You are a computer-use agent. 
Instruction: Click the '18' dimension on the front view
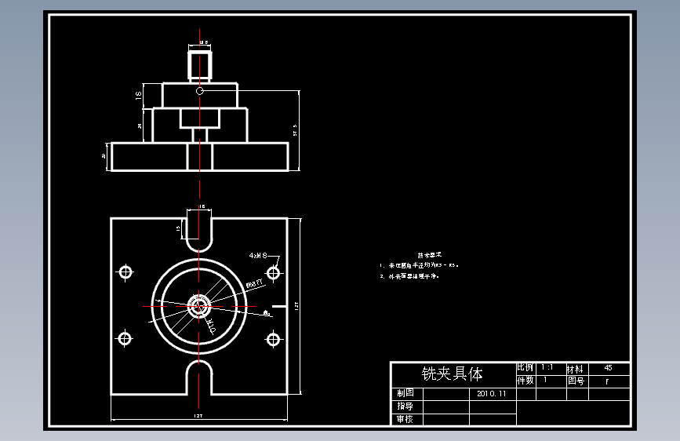pyautogui.click(x=138, y=96)
